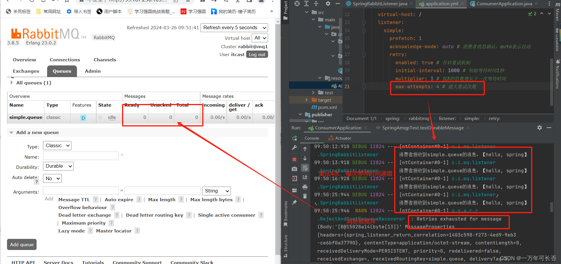This screenshot has width=561, height=264.
Task: Click the Message TTL argument shortcut
Action: click(x=74, y=200)
